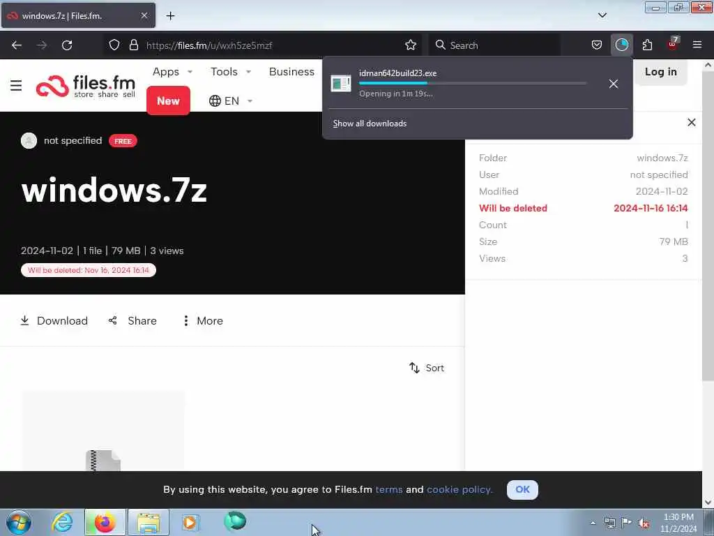Open the Windows Start menu
This screenshot has height=536, width=714.
tap(19, 522)
